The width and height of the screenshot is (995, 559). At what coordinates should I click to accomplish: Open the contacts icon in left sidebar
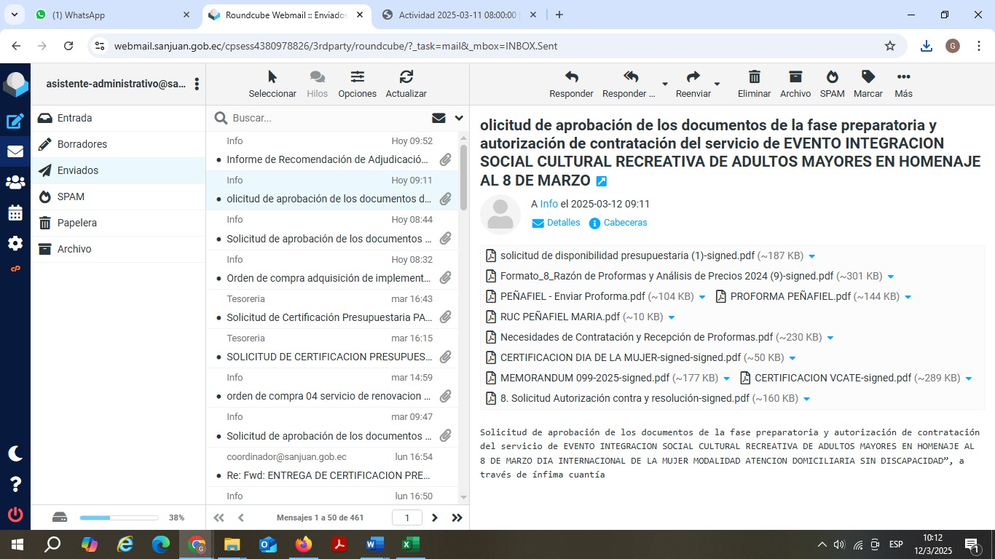[x=15, y=183]
